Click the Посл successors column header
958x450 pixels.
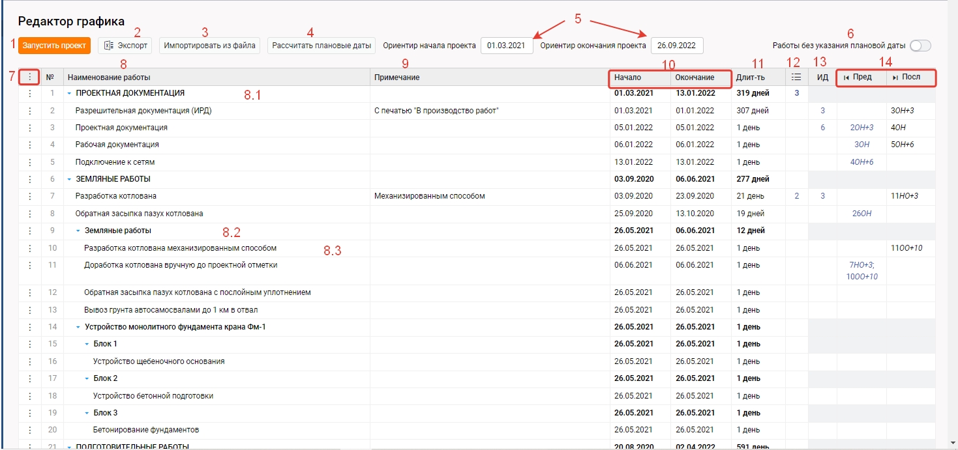click(910, 77)
